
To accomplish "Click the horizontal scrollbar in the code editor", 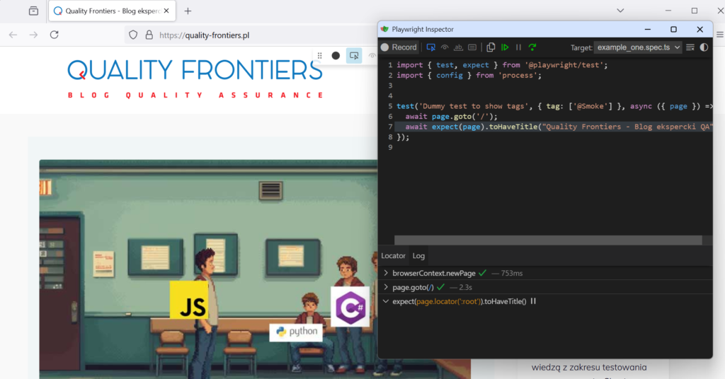I will [552, 240].
